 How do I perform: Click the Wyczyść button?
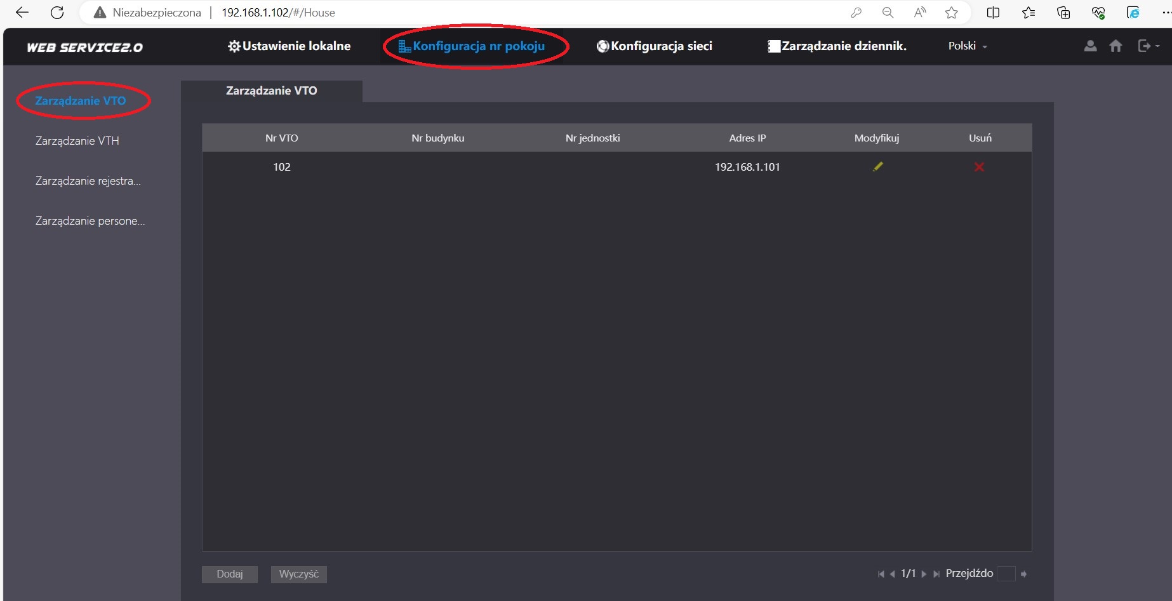[x=299, y=574]
